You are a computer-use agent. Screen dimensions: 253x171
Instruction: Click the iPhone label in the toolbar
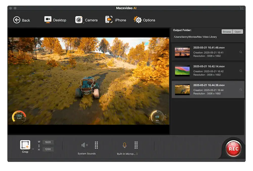(x=120, y=20)
